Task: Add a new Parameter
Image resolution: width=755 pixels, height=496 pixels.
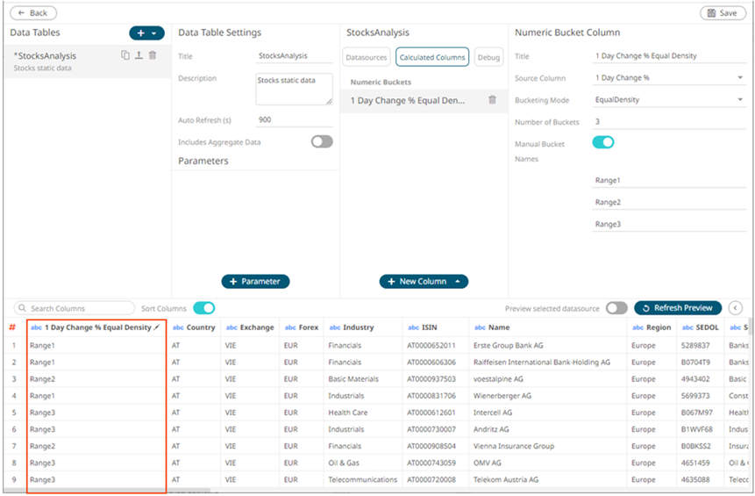Action: [255, 282]
